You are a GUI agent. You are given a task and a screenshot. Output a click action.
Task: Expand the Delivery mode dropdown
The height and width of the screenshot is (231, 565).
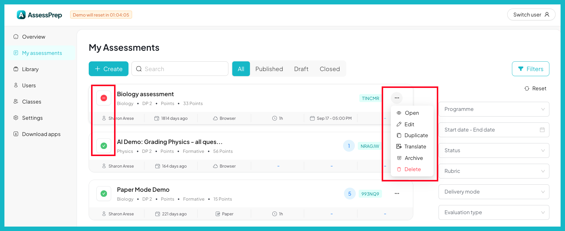pos(494,192)
